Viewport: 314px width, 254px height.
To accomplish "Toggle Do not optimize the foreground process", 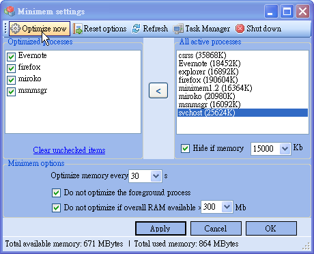I will tap(56, 193).
